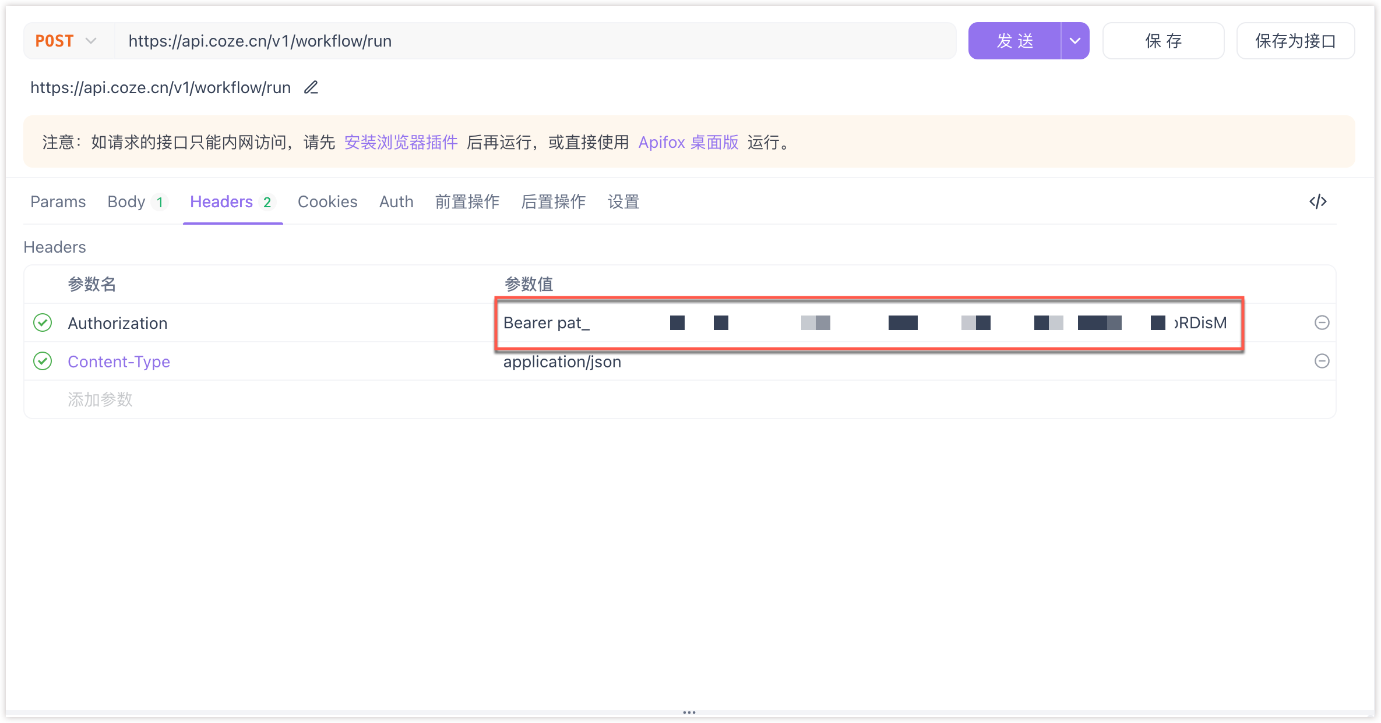This screenshot has width=1381, height=723.
Task: Expand the send button arrow menu
Action: (x=1075, y=41)
